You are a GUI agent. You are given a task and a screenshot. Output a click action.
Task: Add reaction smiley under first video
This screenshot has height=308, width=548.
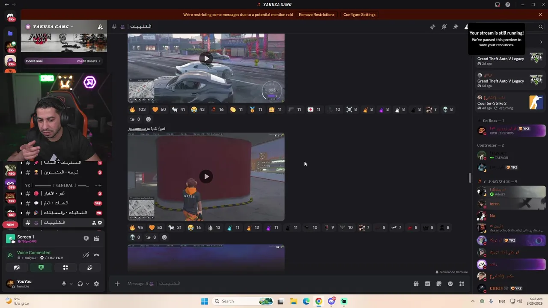(149, 119)
